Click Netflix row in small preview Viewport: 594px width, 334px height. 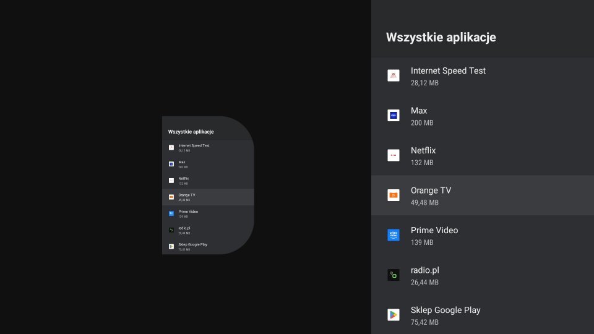click(x=208, y=181)
